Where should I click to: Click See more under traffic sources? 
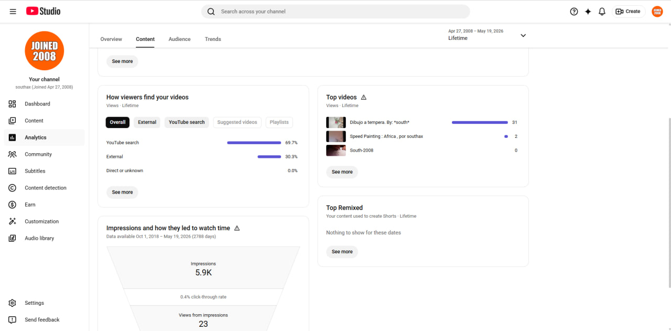122,193
